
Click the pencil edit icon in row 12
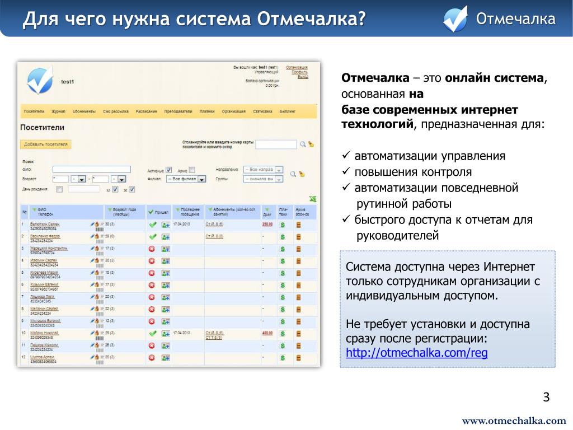[92, 357]
